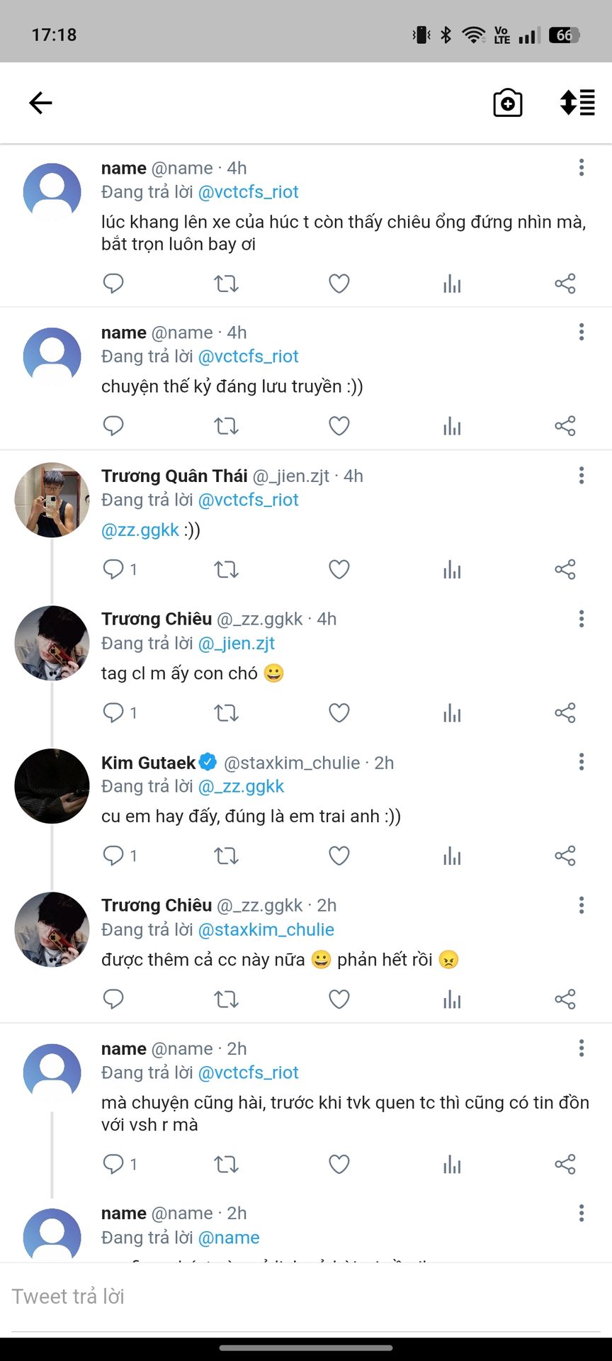Like the 'được thêm cả cc' reply
The width and height of the screenshot is (612, 1361).
339,999
